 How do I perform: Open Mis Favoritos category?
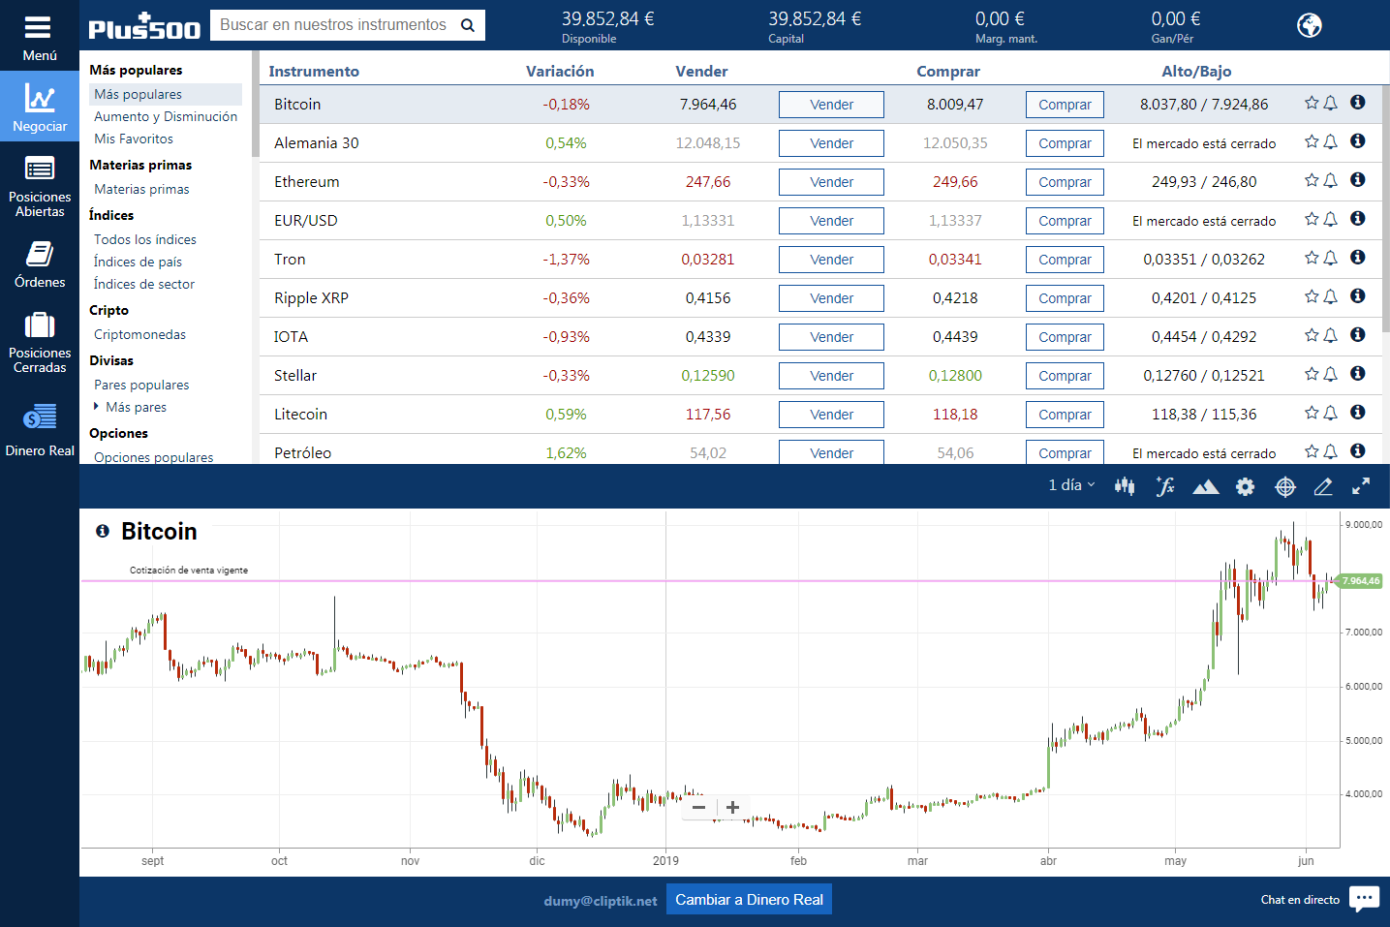point(134,139)
